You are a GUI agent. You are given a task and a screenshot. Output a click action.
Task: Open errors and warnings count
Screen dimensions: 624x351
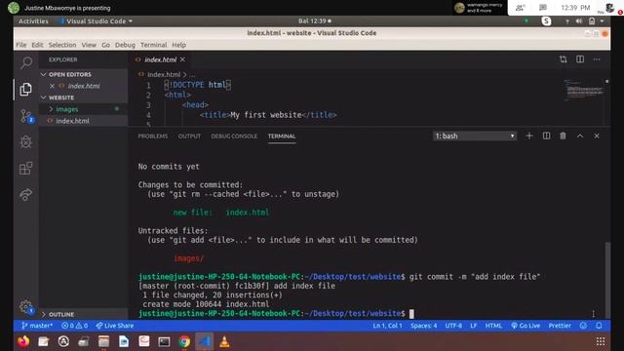click(x=74, y=326)
